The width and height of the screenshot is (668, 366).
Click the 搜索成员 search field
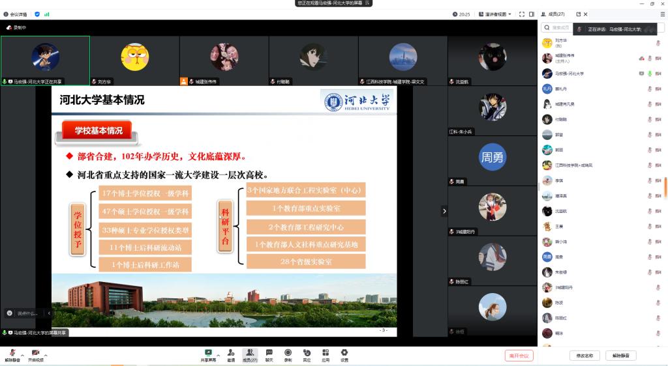click(x=556, y=28)
